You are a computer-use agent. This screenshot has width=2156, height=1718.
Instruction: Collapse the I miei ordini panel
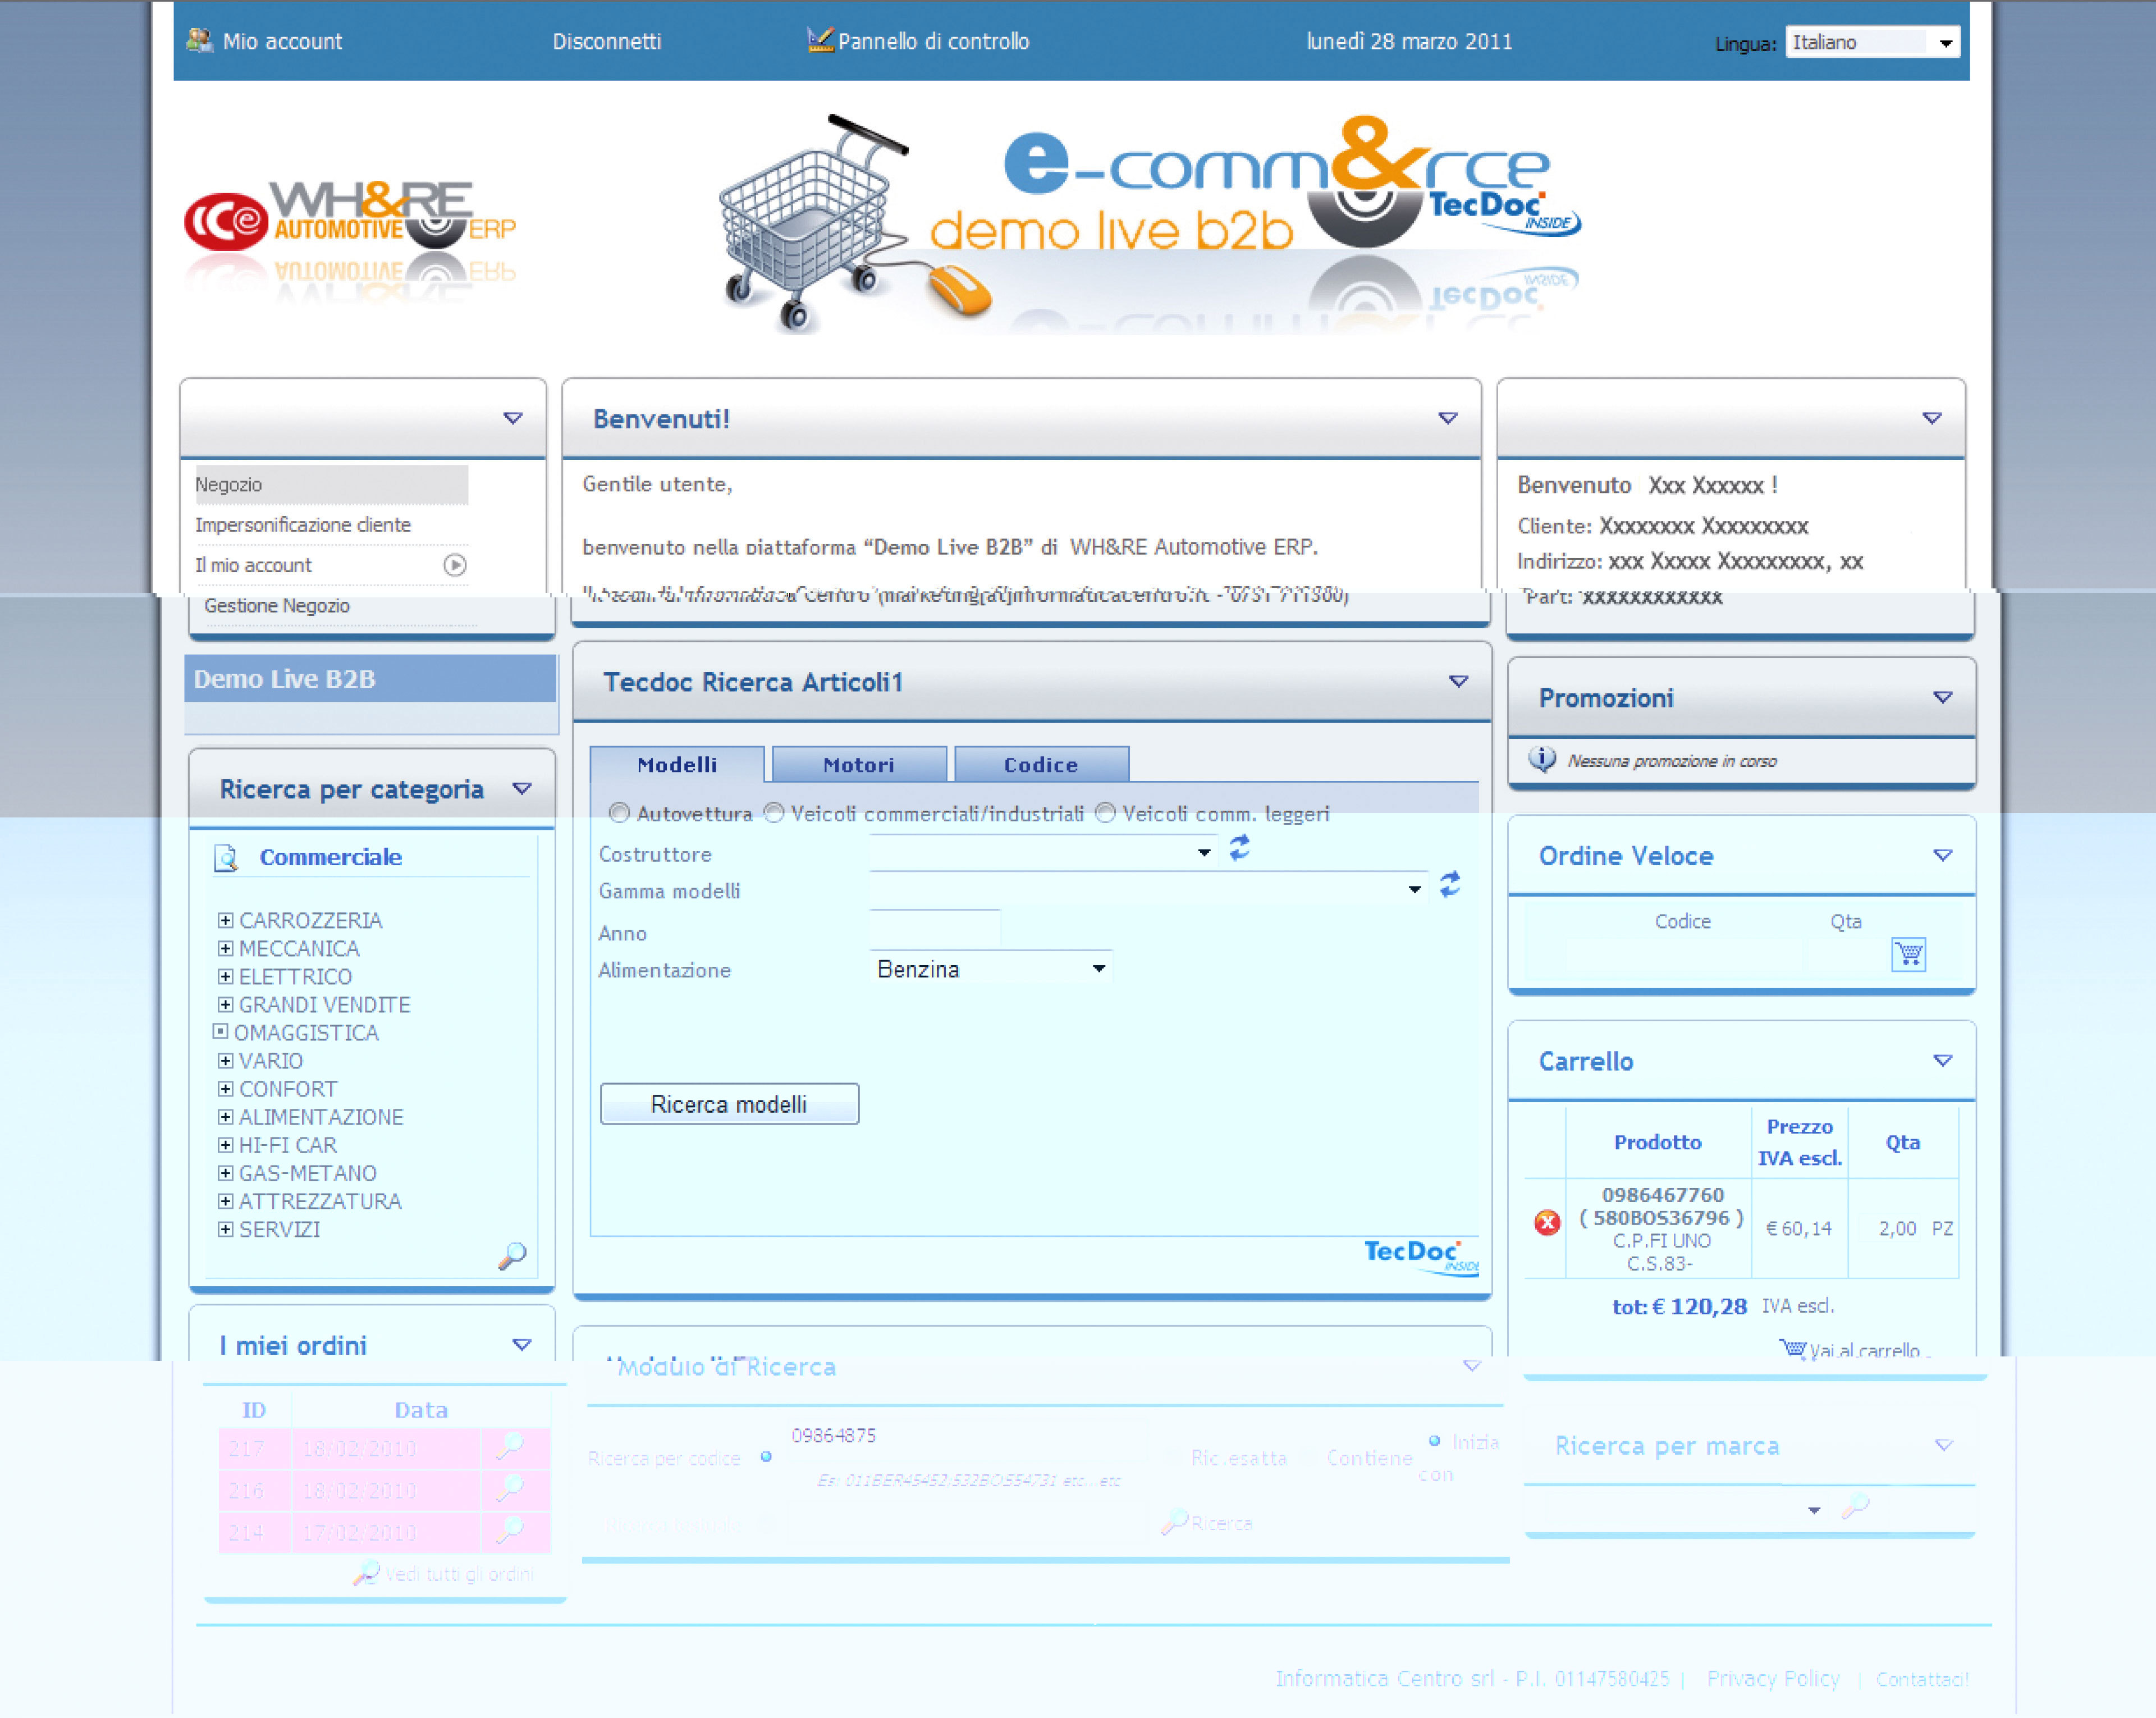coord(521,1344)
